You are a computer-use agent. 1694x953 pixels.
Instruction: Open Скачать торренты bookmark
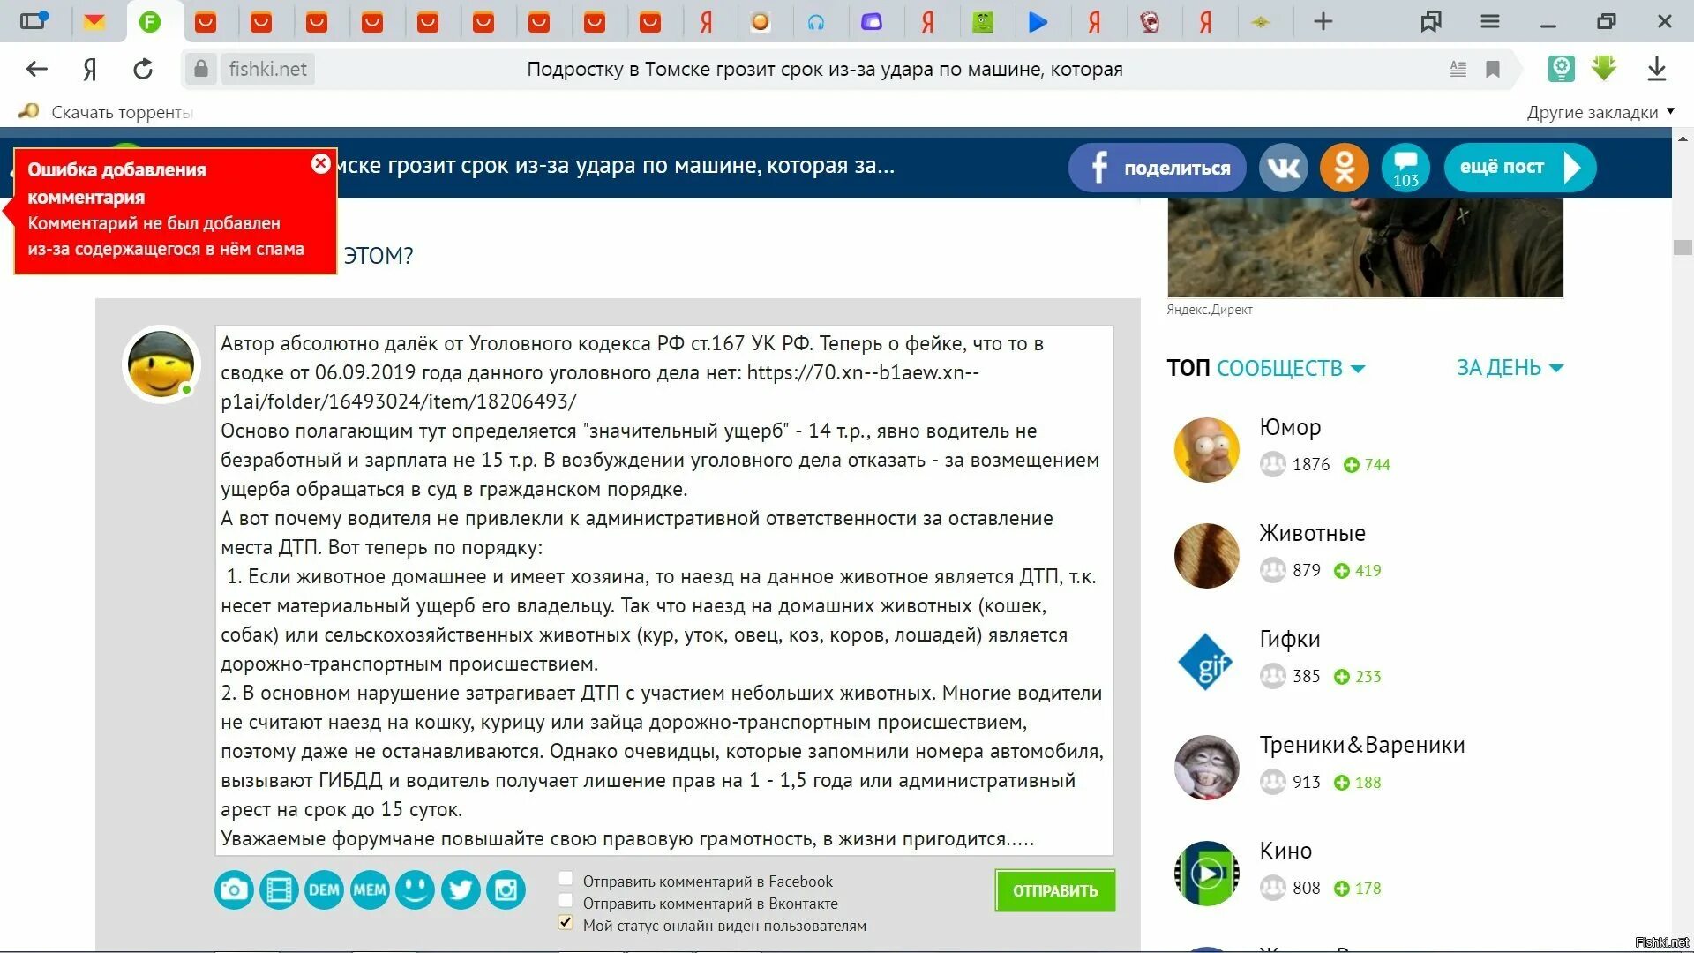pyautogui.click(x=104, y=112)
